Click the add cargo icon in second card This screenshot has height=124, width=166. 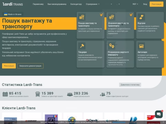pyautogui.click(x=111, y=17)
